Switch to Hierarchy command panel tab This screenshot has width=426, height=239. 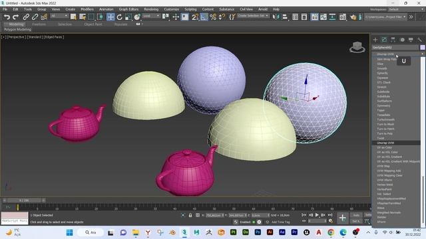[393, 40]
